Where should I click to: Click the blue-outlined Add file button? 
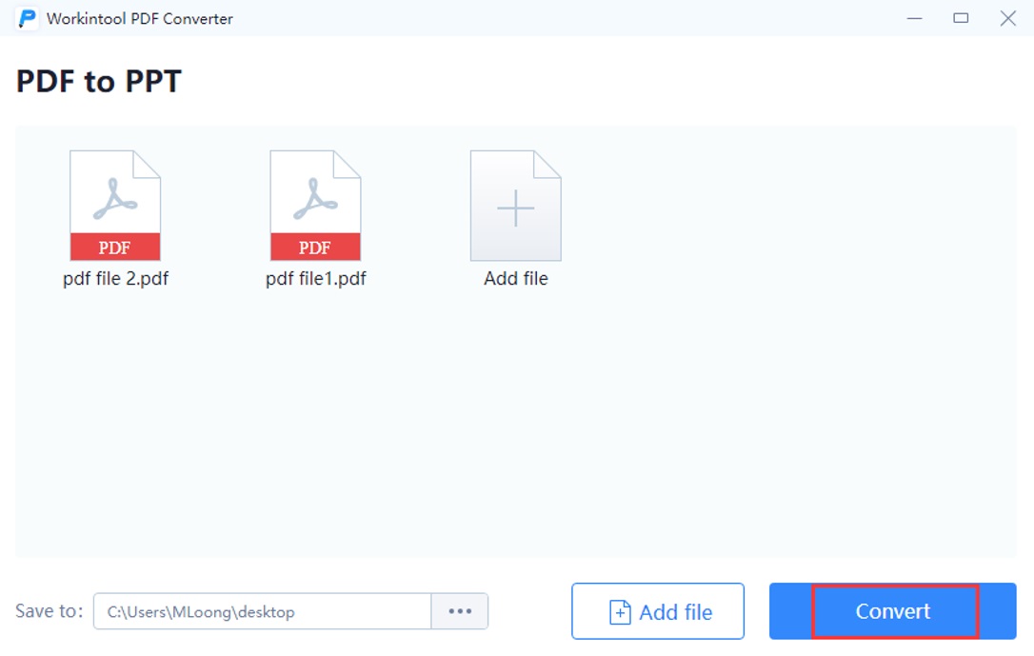(657, 610)
